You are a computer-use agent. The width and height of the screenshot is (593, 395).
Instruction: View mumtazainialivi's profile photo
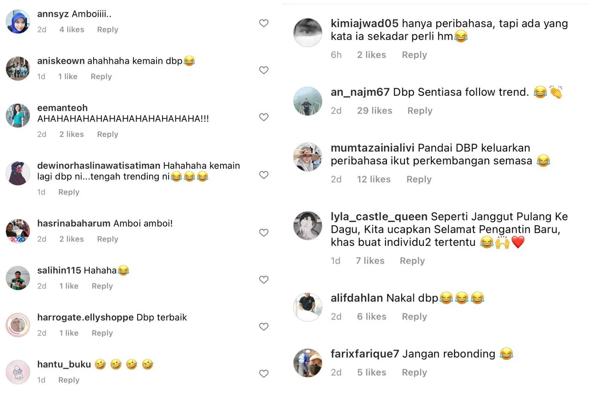(308, 157)
